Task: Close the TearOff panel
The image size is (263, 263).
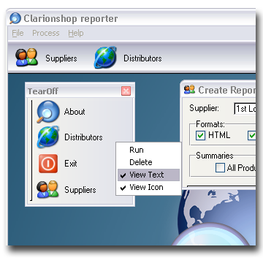Action: pyautogui.click(x=126, y=91)
